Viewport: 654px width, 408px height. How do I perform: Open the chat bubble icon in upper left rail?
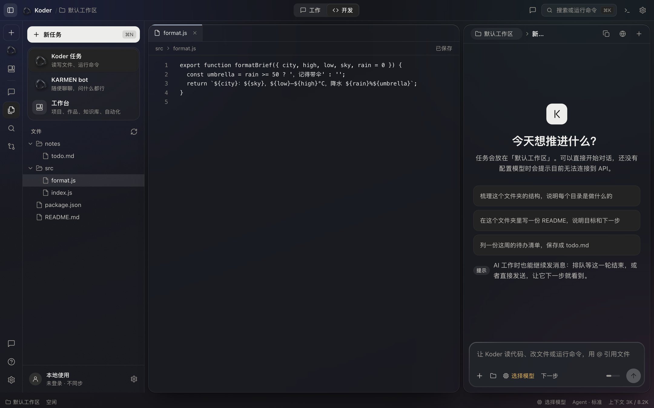(11, 92)
